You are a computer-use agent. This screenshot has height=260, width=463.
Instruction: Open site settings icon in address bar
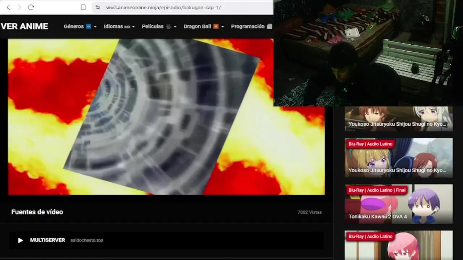(x=98, y=7)
